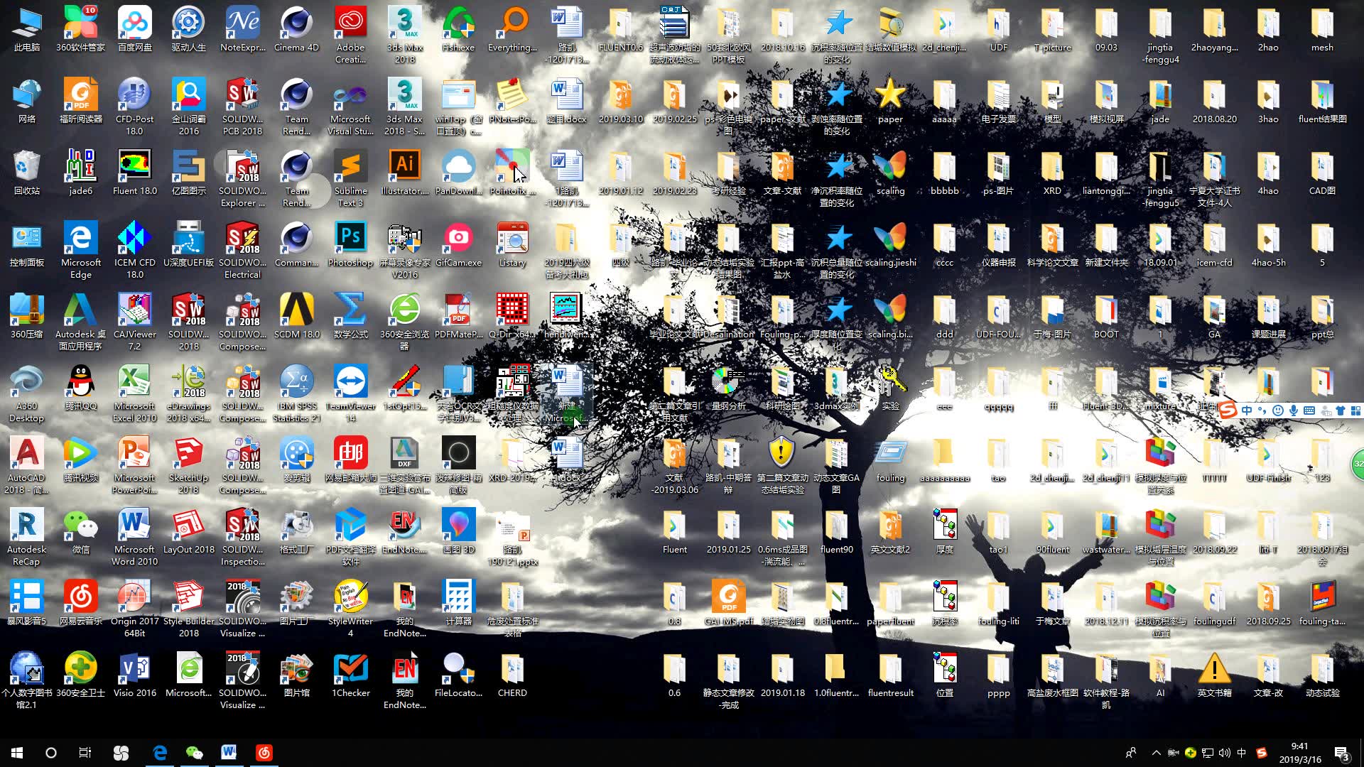
Task: Switch to Word in the taskbar
Action: [x=228, y=753]
